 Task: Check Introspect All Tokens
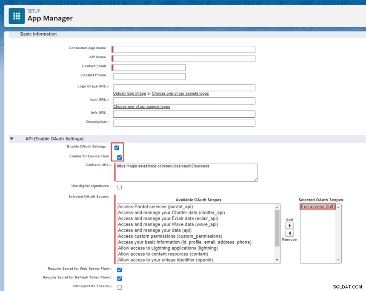click(120, 287)
